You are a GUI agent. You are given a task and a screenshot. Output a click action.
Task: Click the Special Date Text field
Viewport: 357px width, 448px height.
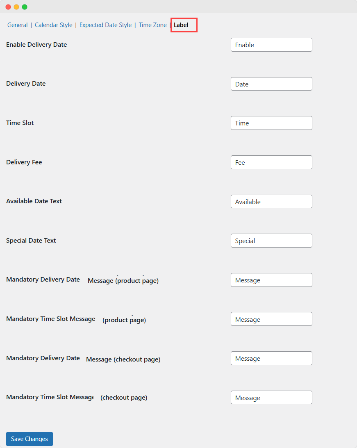tap(271, 241)
